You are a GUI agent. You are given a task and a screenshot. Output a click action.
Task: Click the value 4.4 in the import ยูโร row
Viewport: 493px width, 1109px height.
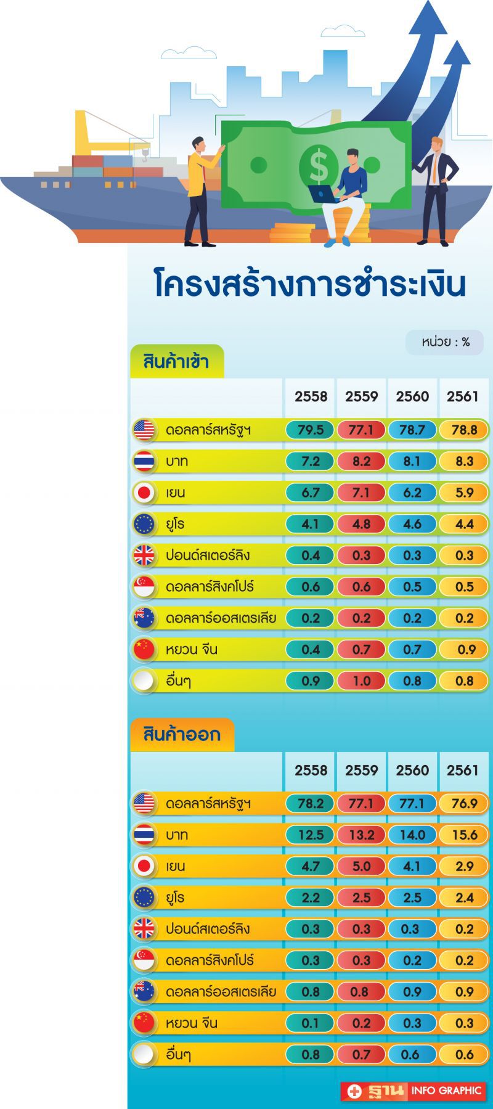[x=463, y=524]
